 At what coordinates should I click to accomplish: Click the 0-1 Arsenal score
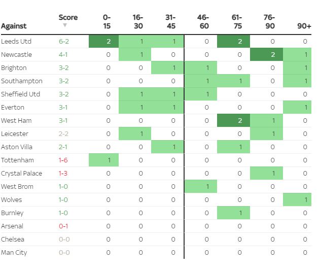click(x=63, y=226)
